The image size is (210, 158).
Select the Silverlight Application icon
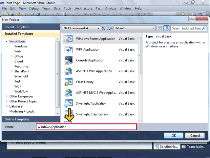[68, 103]
